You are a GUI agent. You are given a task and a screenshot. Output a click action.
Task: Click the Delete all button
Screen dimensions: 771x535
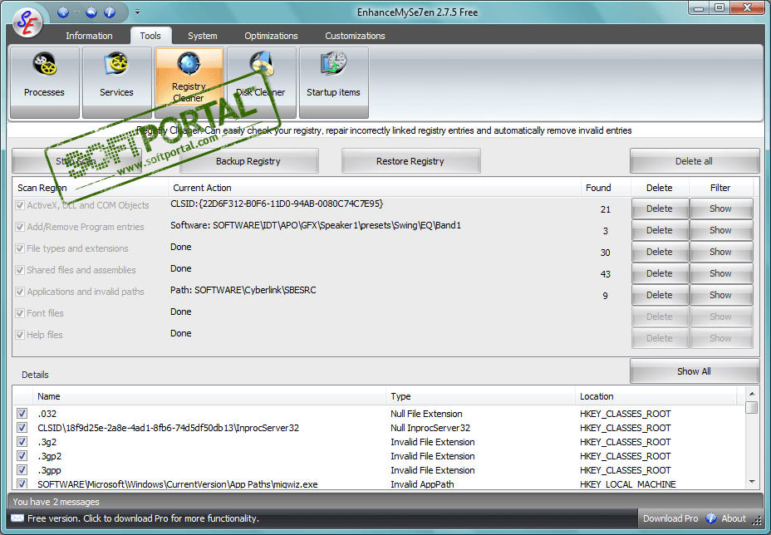(694, 161)
